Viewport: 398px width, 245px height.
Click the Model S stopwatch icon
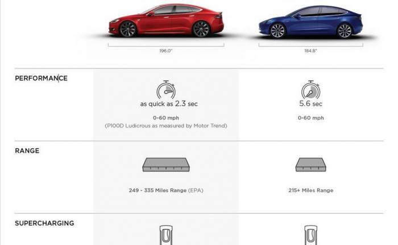click(166, 90)
